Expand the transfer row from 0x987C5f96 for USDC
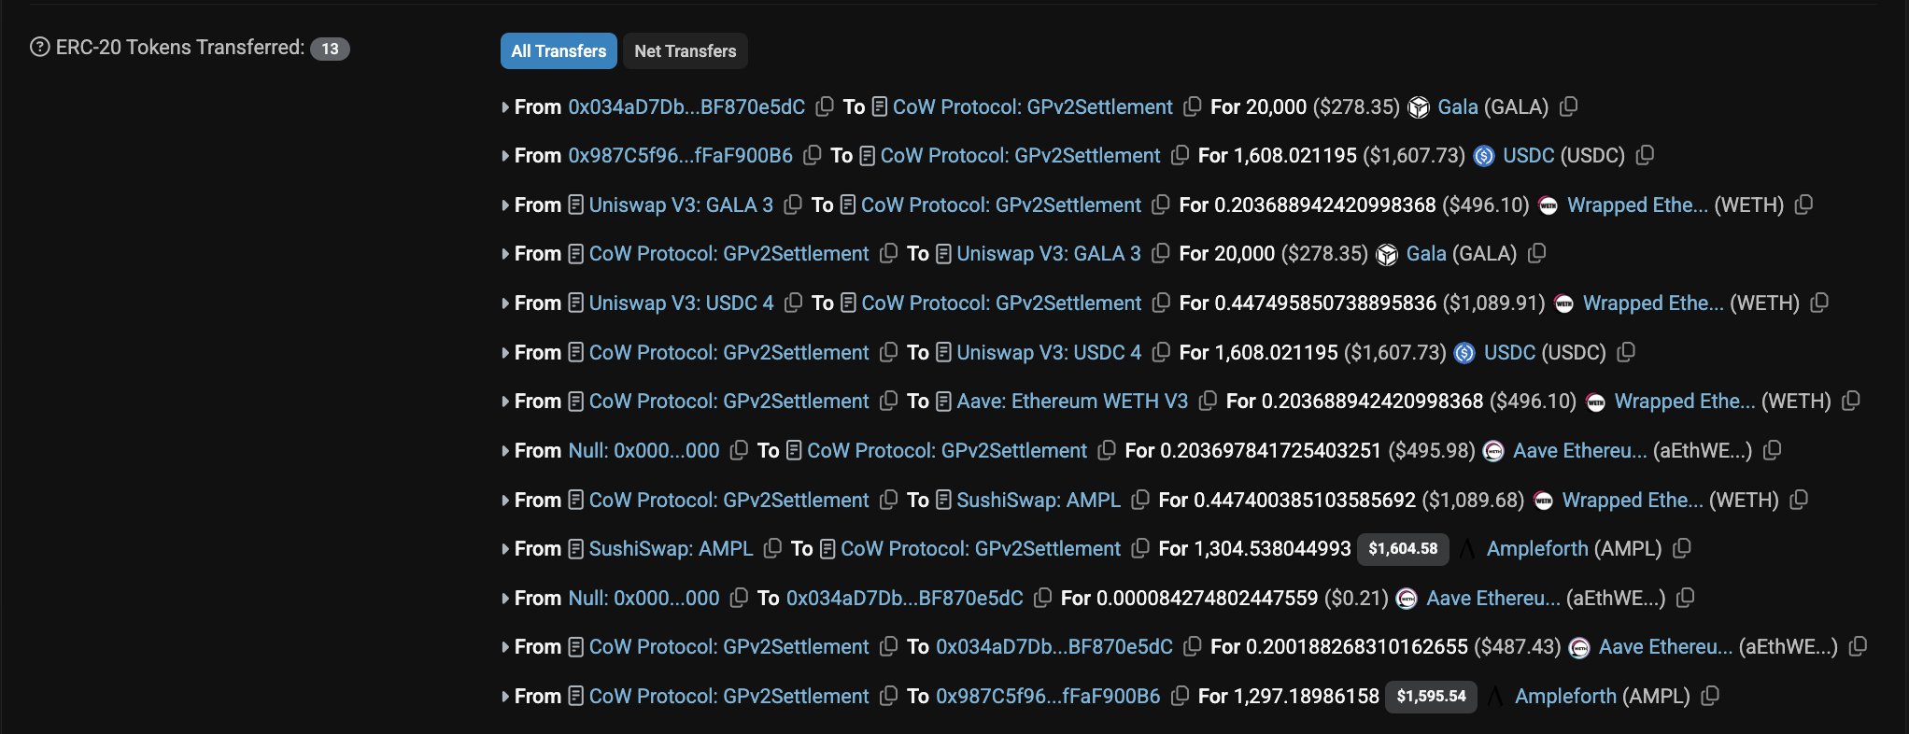This screenshot has width=1909, height=734. tap(505, 156)
